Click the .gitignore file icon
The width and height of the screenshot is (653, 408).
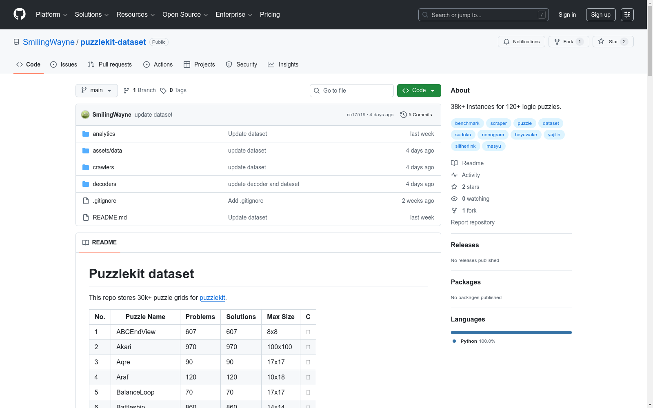coord(86,201)
